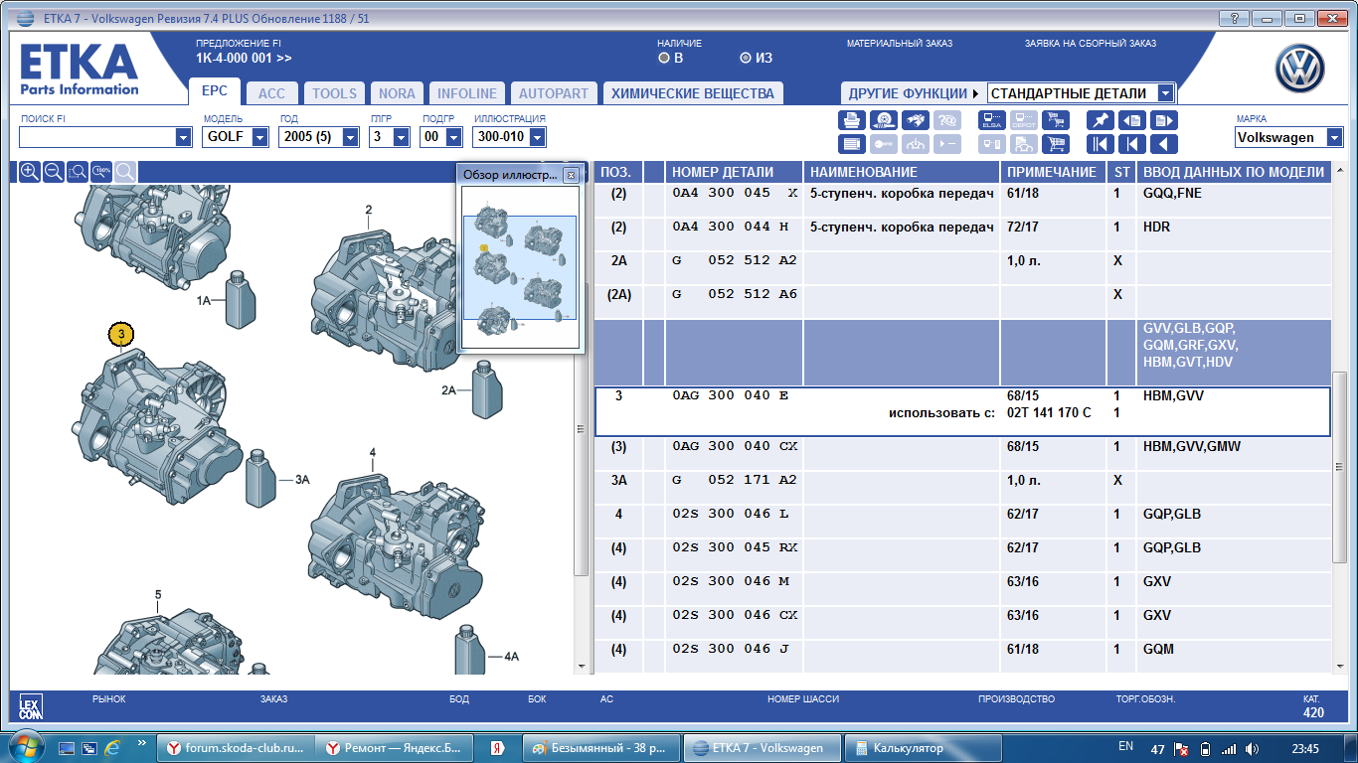Click the single shopping cart icon
Screen dimensions: 1358x763
click(1055, 144)
